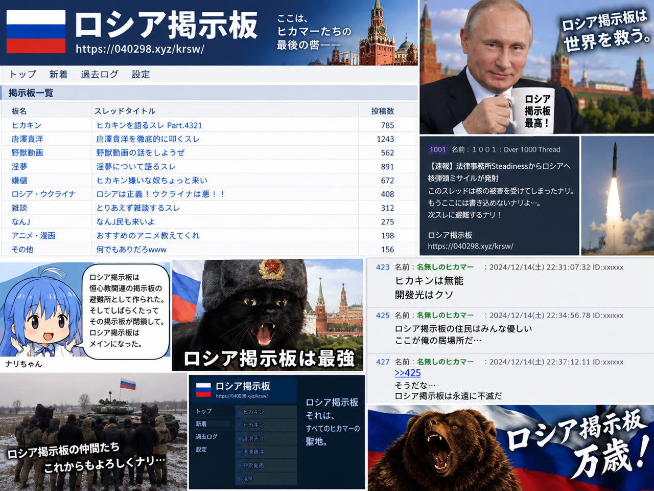
Task: Click post count 198
Action: pyautogui.click(x=387, y=236)
